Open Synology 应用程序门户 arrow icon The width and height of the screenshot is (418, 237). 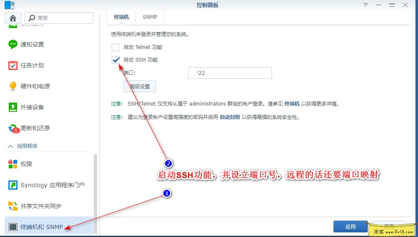(13, 185)
